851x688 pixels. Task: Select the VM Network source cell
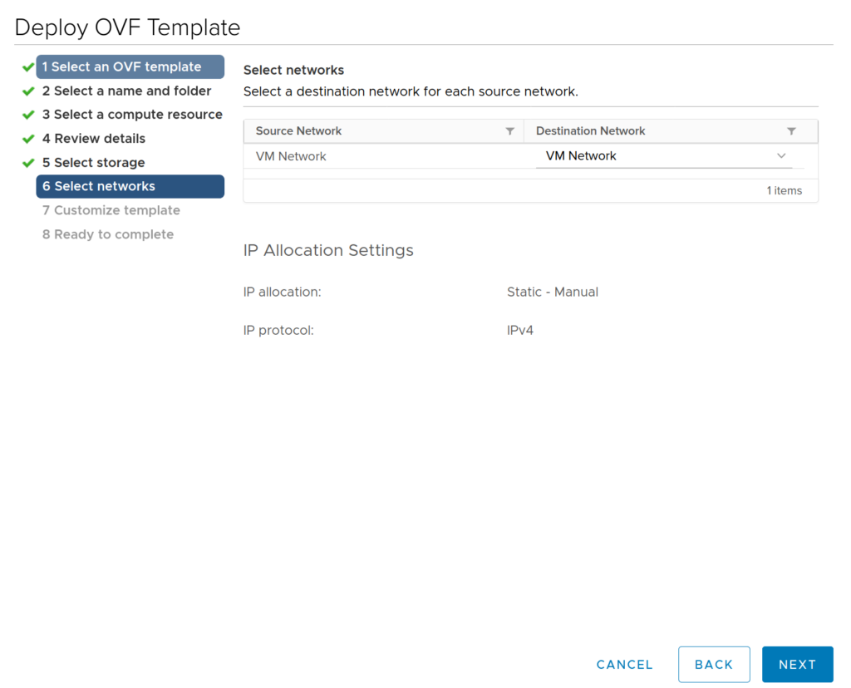(x=291, y=156)
